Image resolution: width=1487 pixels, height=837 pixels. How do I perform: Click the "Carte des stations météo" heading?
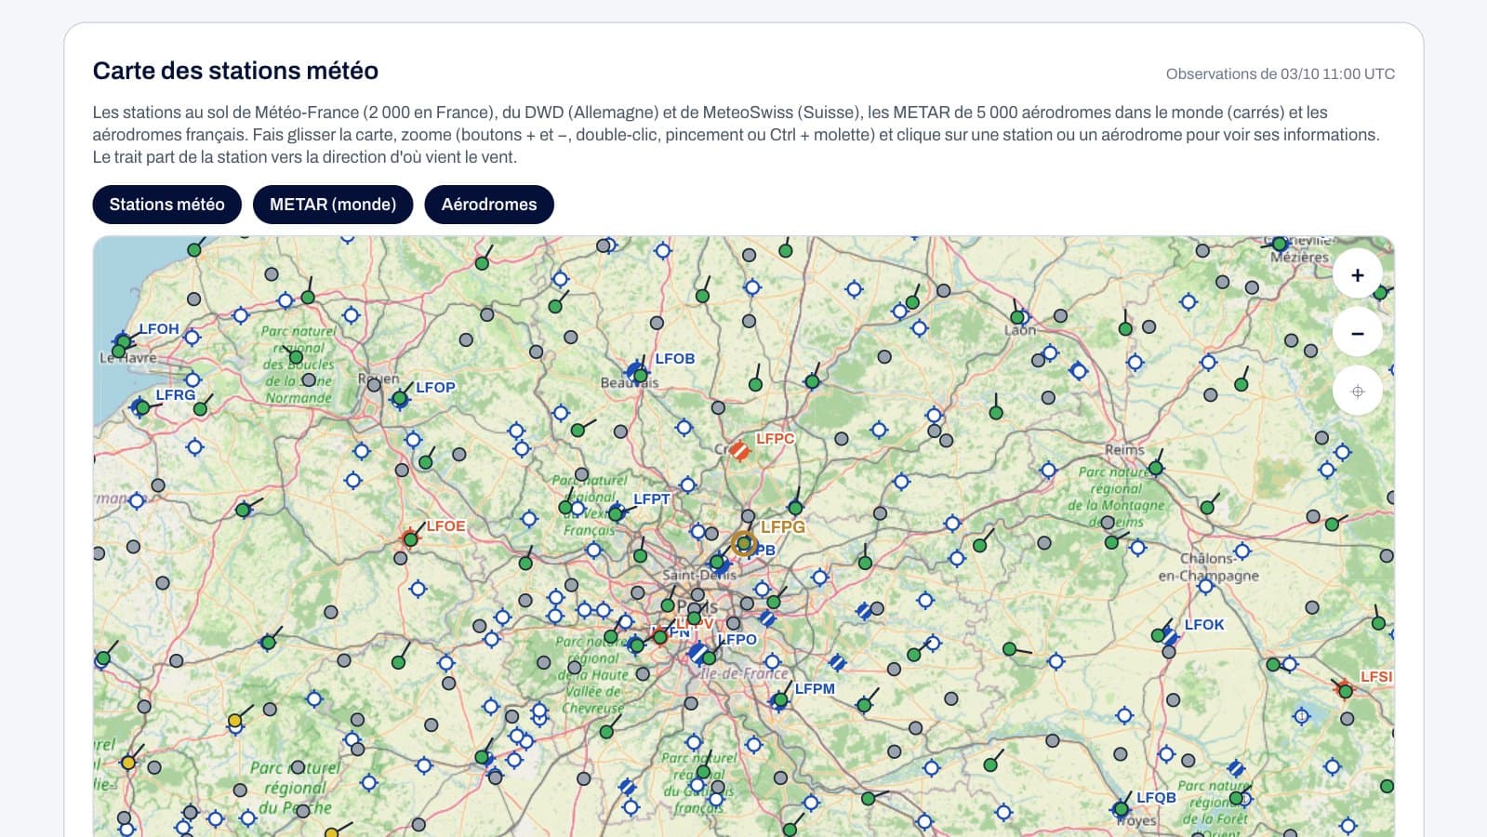[235, 71]
